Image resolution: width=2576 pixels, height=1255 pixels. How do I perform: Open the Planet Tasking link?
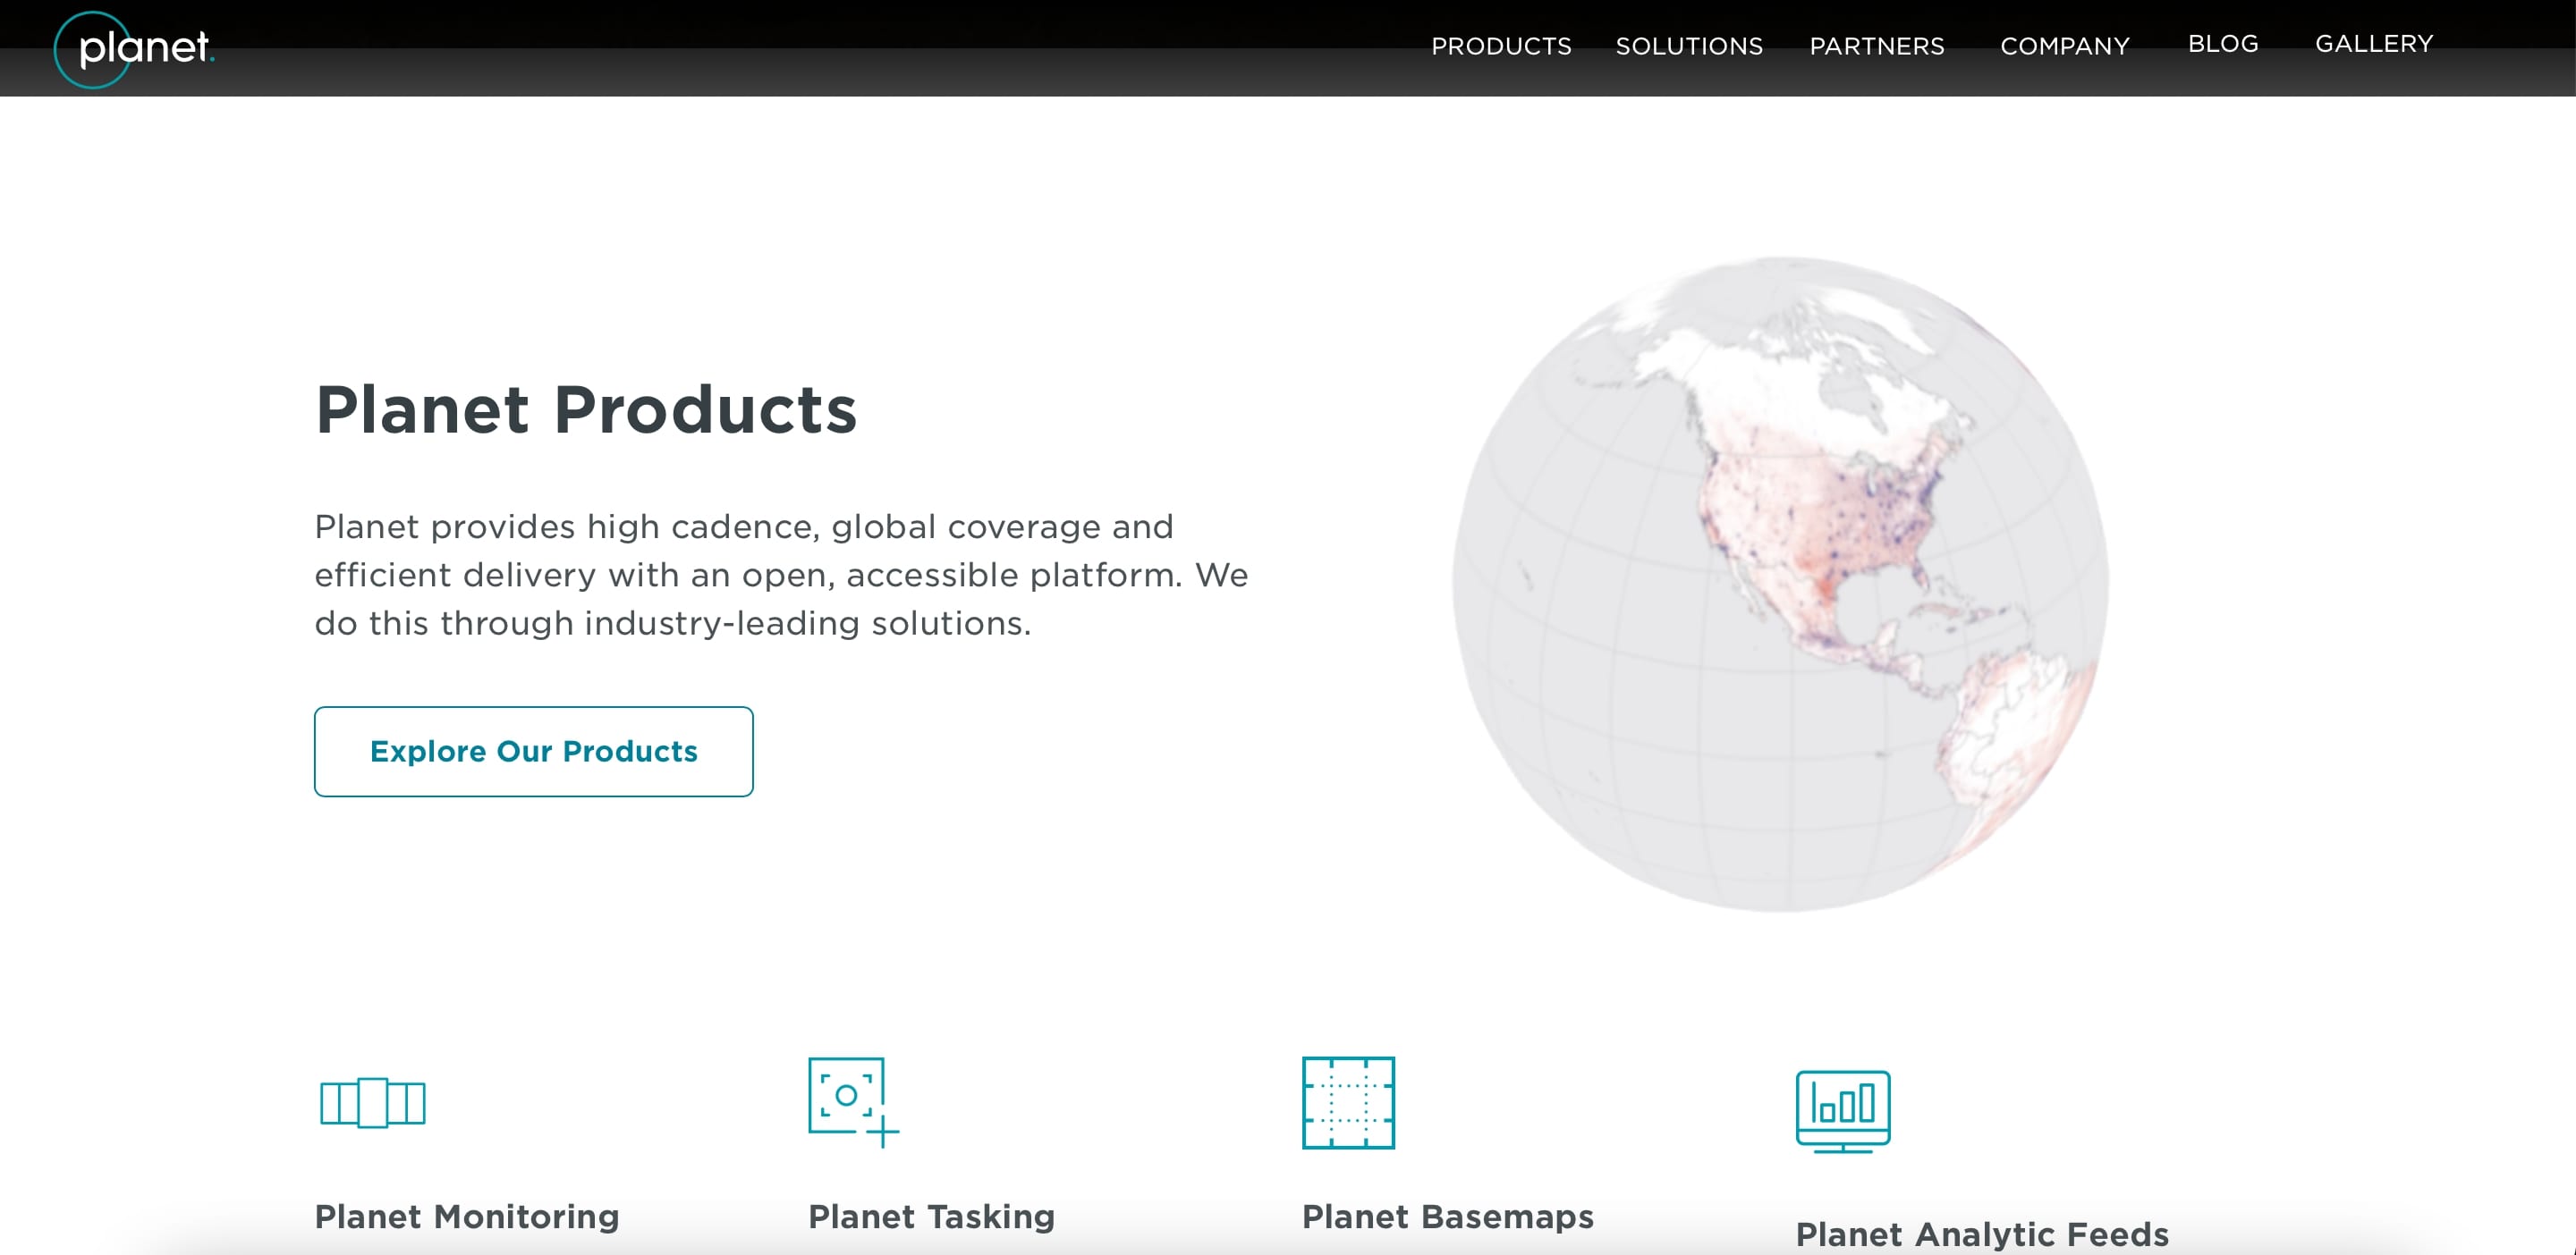[x=932, y=1216]
